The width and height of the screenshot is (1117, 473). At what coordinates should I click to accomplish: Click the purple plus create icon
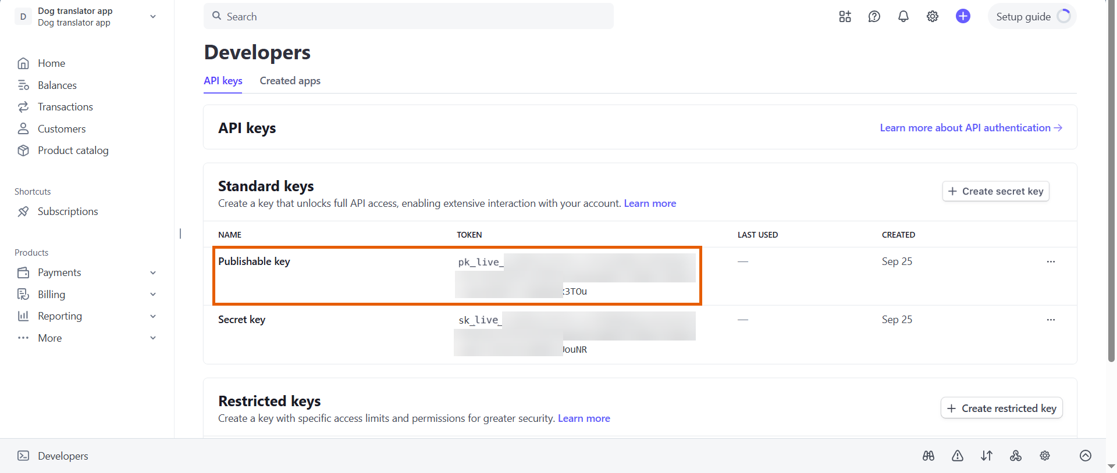click(963, 16)
